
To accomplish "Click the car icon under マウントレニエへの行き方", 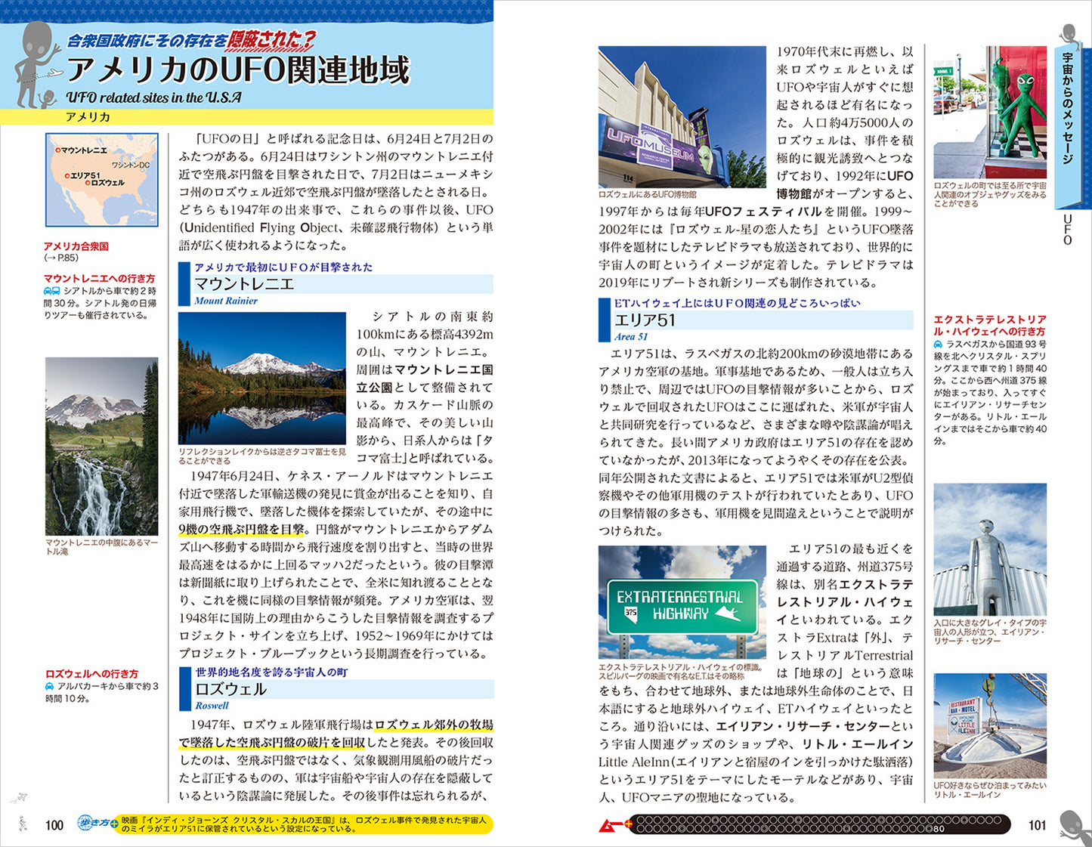I will 51,291.
